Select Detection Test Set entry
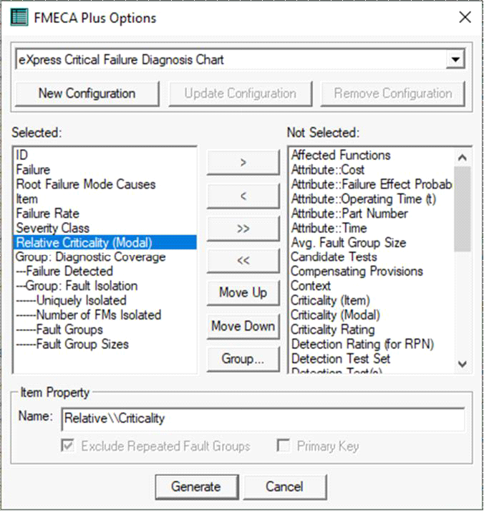Screen dimensions: 484x511 (x=372, y=359)
